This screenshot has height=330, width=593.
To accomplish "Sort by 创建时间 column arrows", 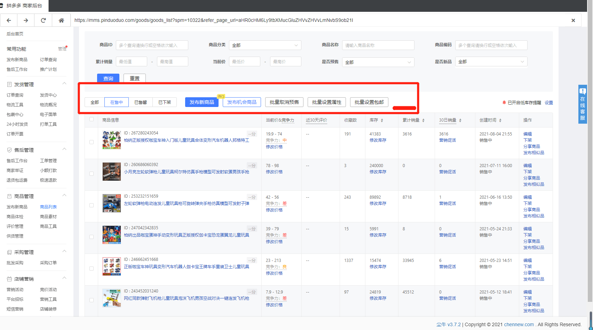I will coord(500,120).
